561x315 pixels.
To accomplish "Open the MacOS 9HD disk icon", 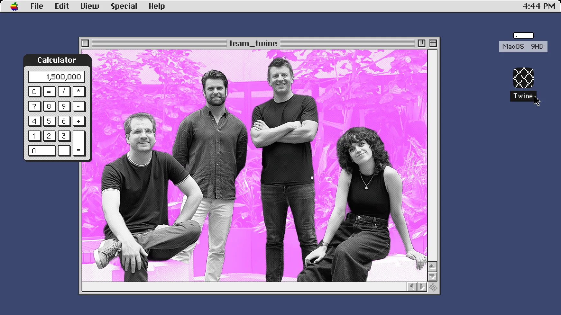I will point(523,35).
